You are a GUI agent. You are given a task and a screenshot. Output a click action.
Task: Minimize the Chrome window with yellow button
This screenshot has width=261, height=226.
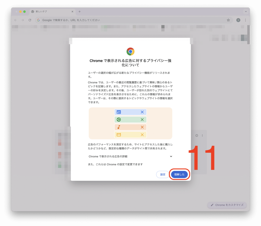20,12
